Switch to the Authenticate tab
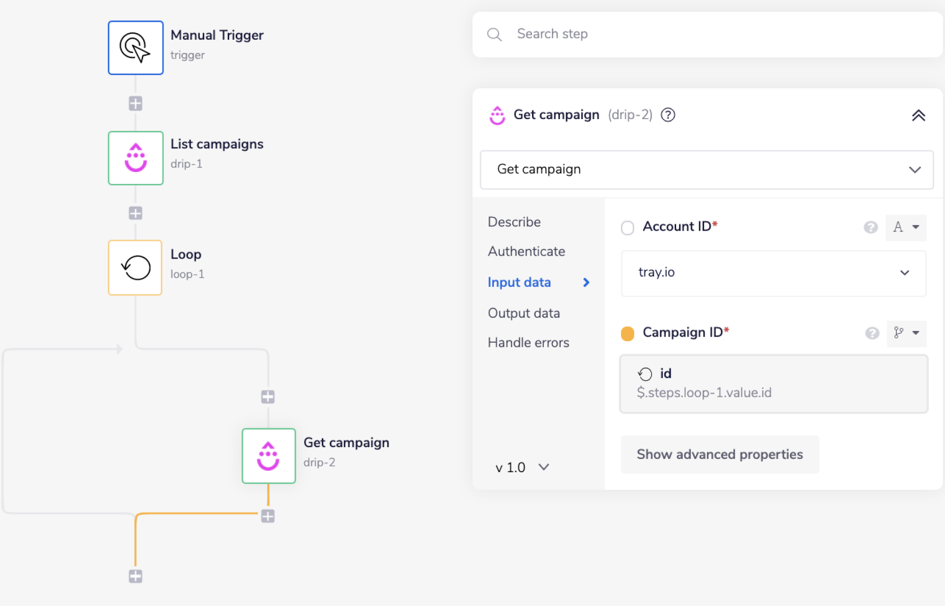This screenshot has width=945, height=606. pos(526,251)
